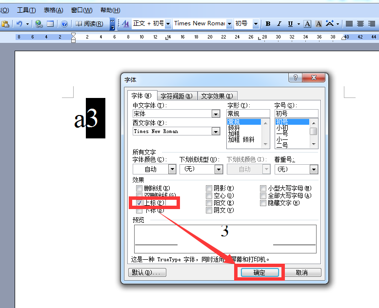
Task: Toggle Bold formatting in toolbar
Action: point(268,24)
